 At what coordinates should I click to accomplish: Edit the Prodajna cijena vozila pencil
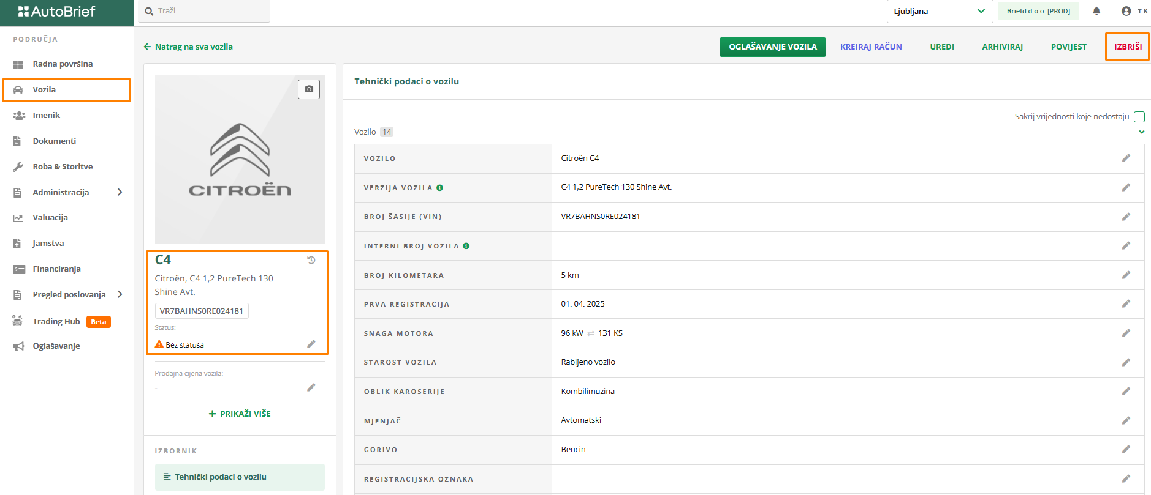click(x=311, y=387)
